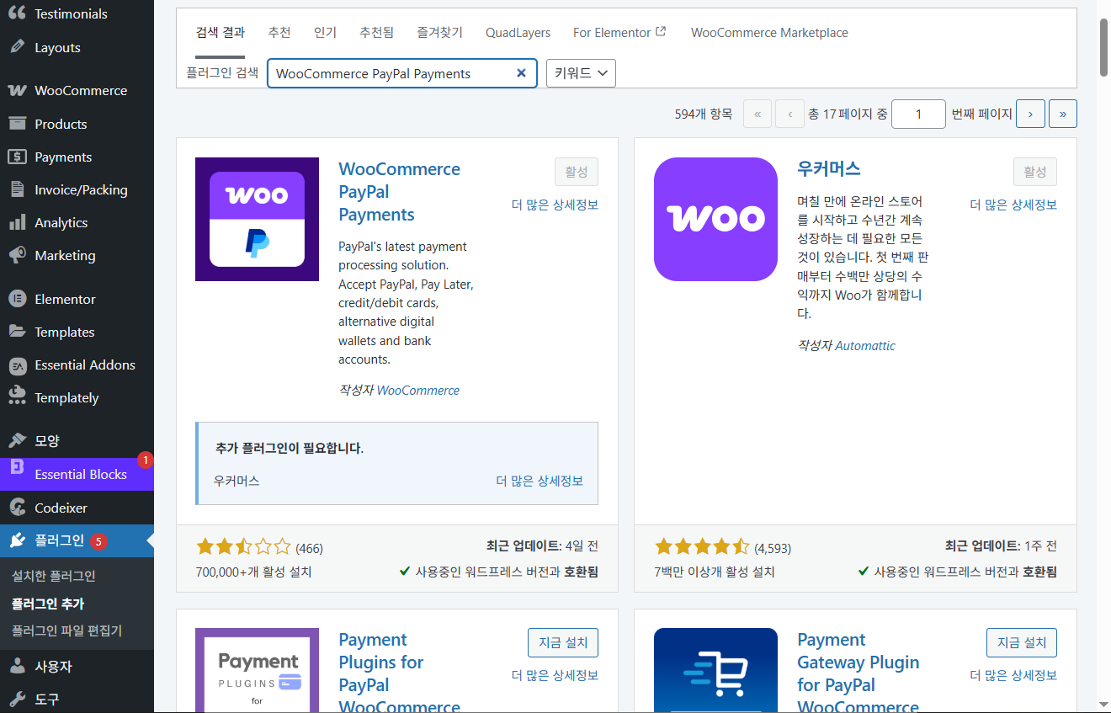Open Payment Gateway Plugin for PayPal title
The image size is (1111, 713).
[858, 673]
